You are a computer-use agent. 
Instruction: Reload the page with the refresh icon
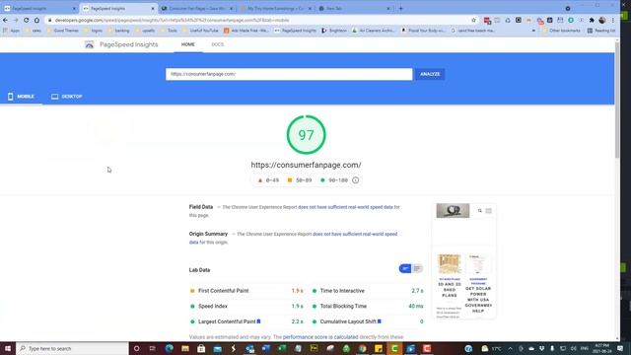click(x=27, y=20)
